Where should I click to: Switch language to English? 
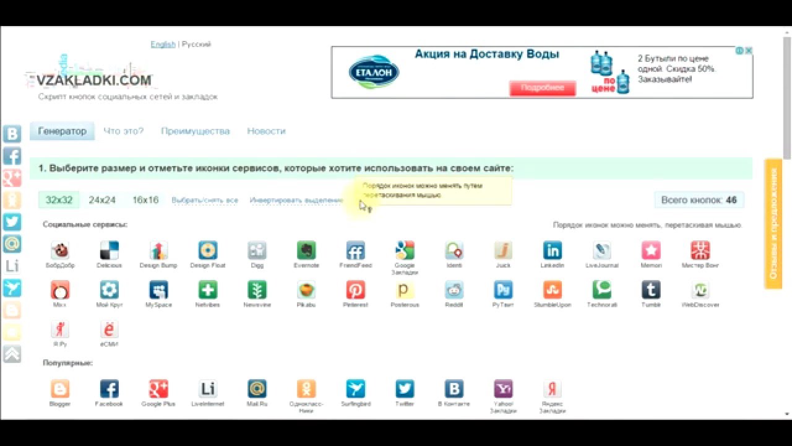point(163,45)
